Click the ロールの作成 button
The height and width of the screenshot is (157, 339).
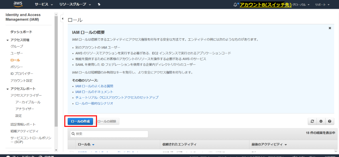80,121
